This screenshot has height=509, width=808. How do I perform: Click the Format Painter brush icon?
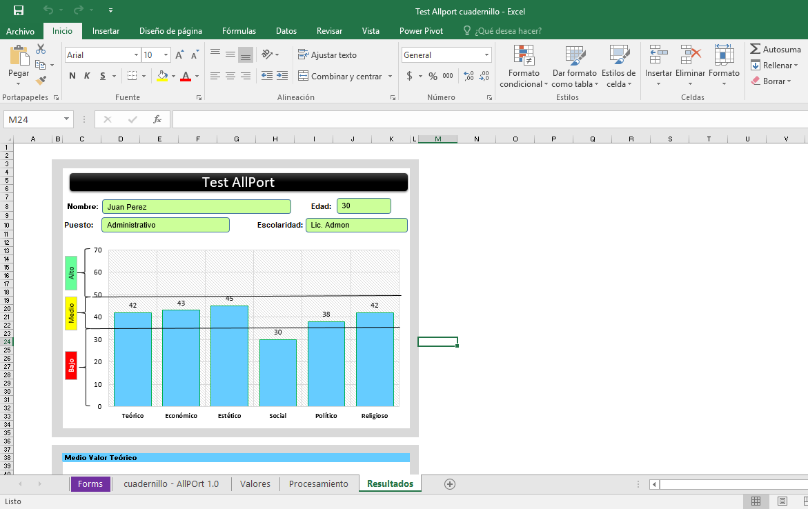click(x=41, y=81)
